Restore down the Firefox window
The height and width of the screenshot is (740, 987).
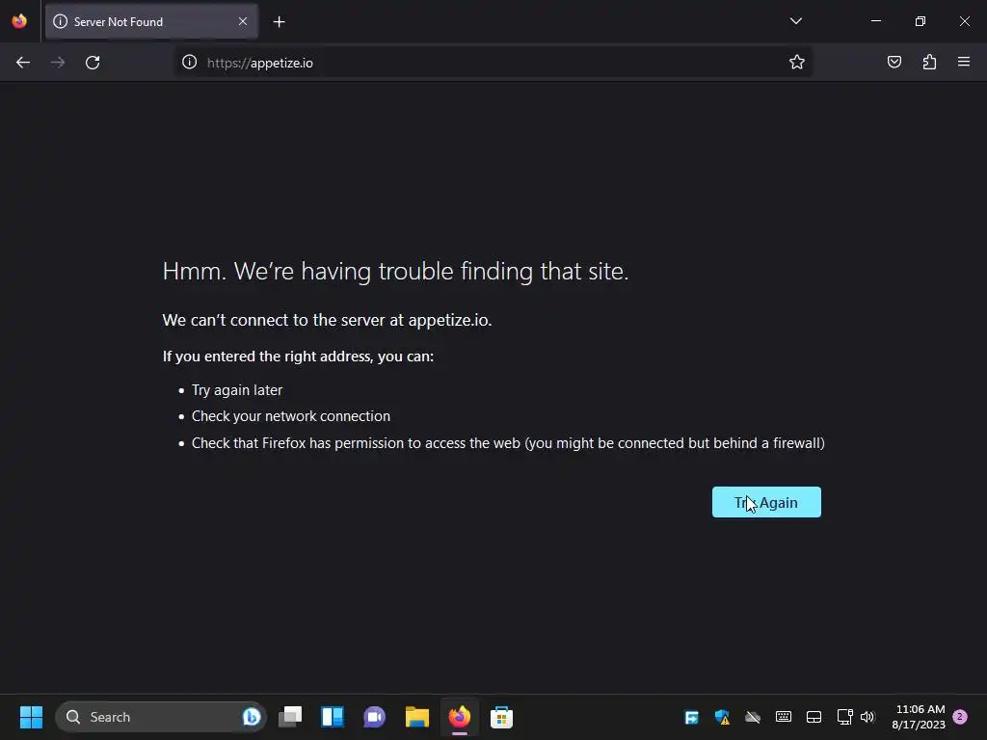tap(920, 21)
